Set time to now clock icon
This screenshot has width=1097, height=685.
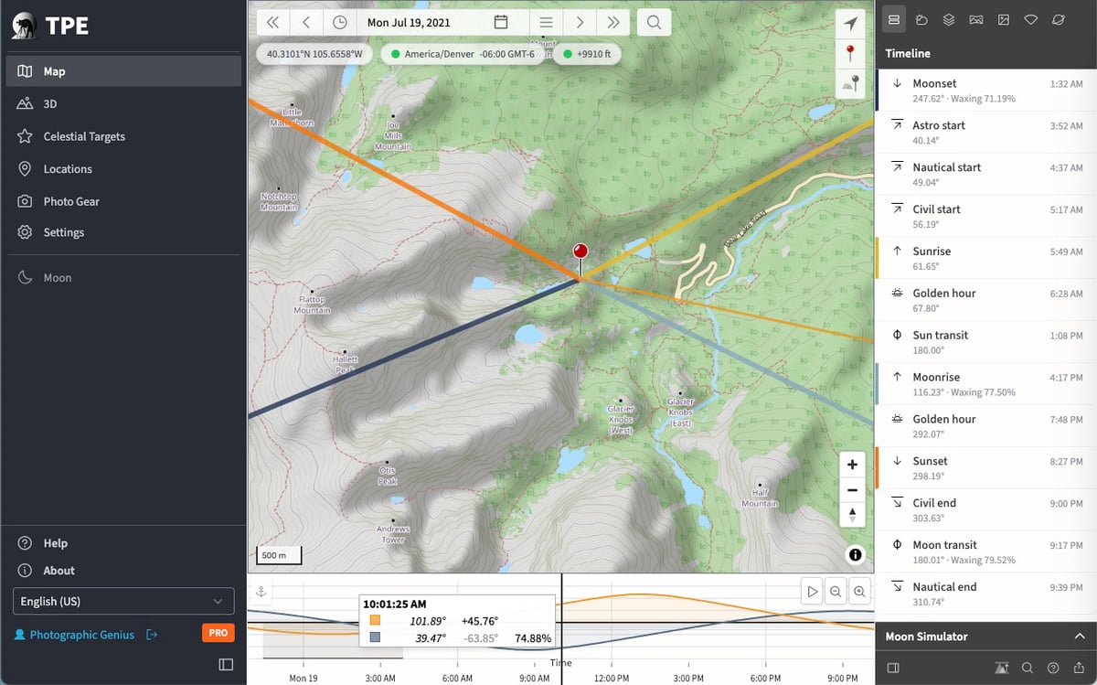tap(340, 22)
